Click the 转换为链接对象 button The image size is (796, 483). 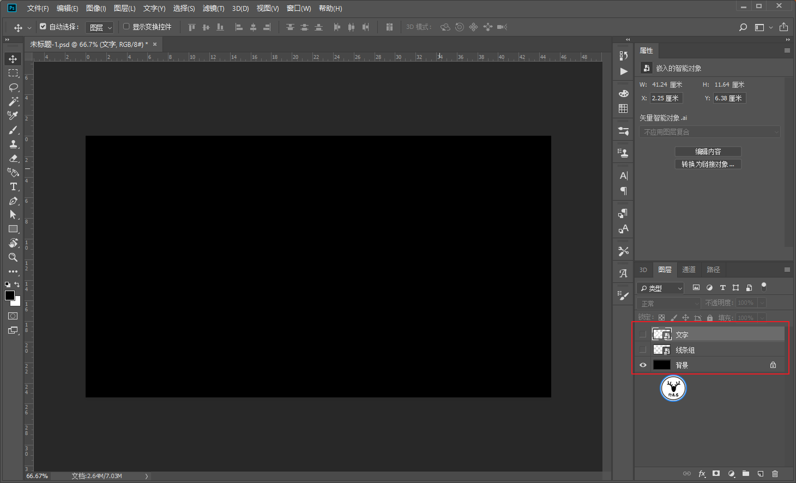pos(708,164)
